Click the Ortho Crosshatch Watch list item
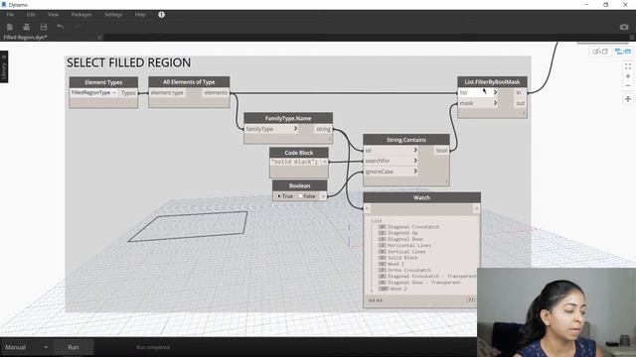The image size is (636, 357). [x=409, y=270]
